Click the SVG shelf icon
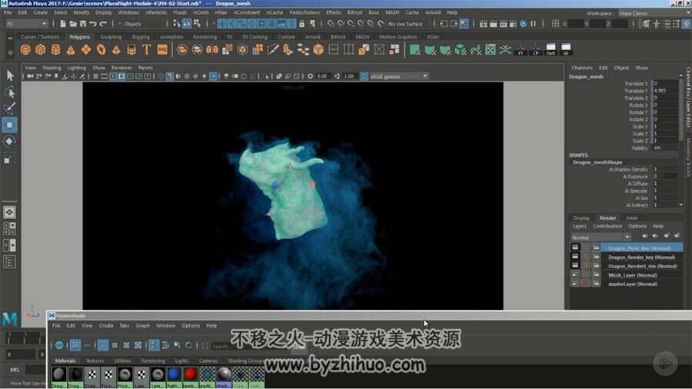This screenshot has width=692, height=389. [x=162, y=49]
